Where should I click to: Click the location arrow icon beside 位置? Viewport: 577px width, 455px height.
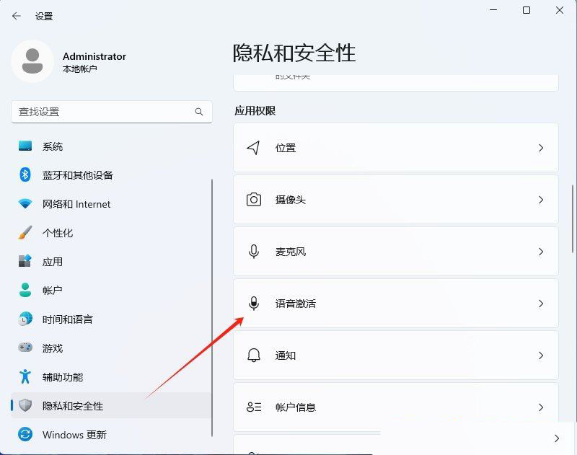253,148
